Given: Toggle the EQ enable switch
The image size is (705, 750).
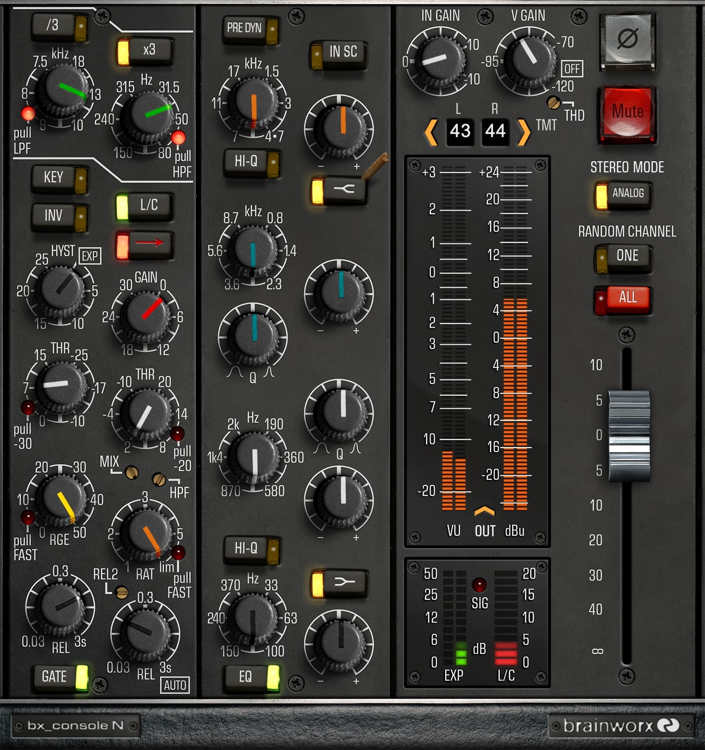Looking at the screenshot, I should pyautogui.click(x=251, y=678).
